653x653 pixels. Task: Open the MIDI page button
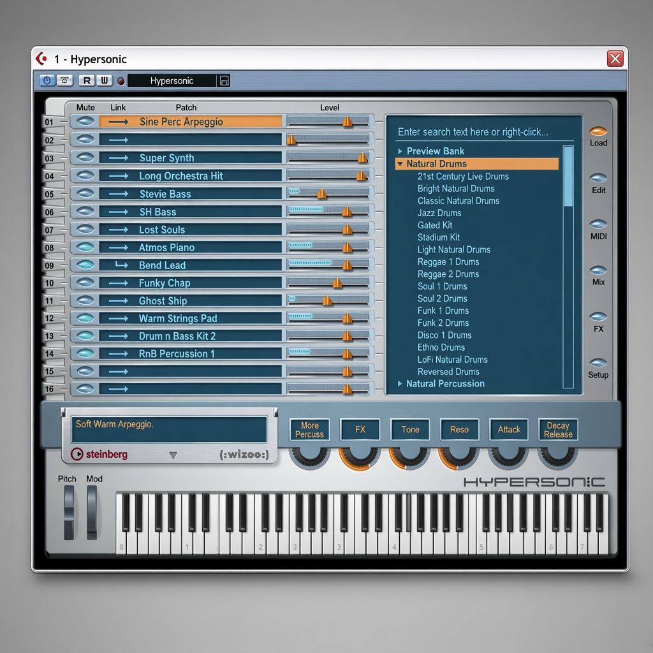pyautogui.click(x=598, y=224)
